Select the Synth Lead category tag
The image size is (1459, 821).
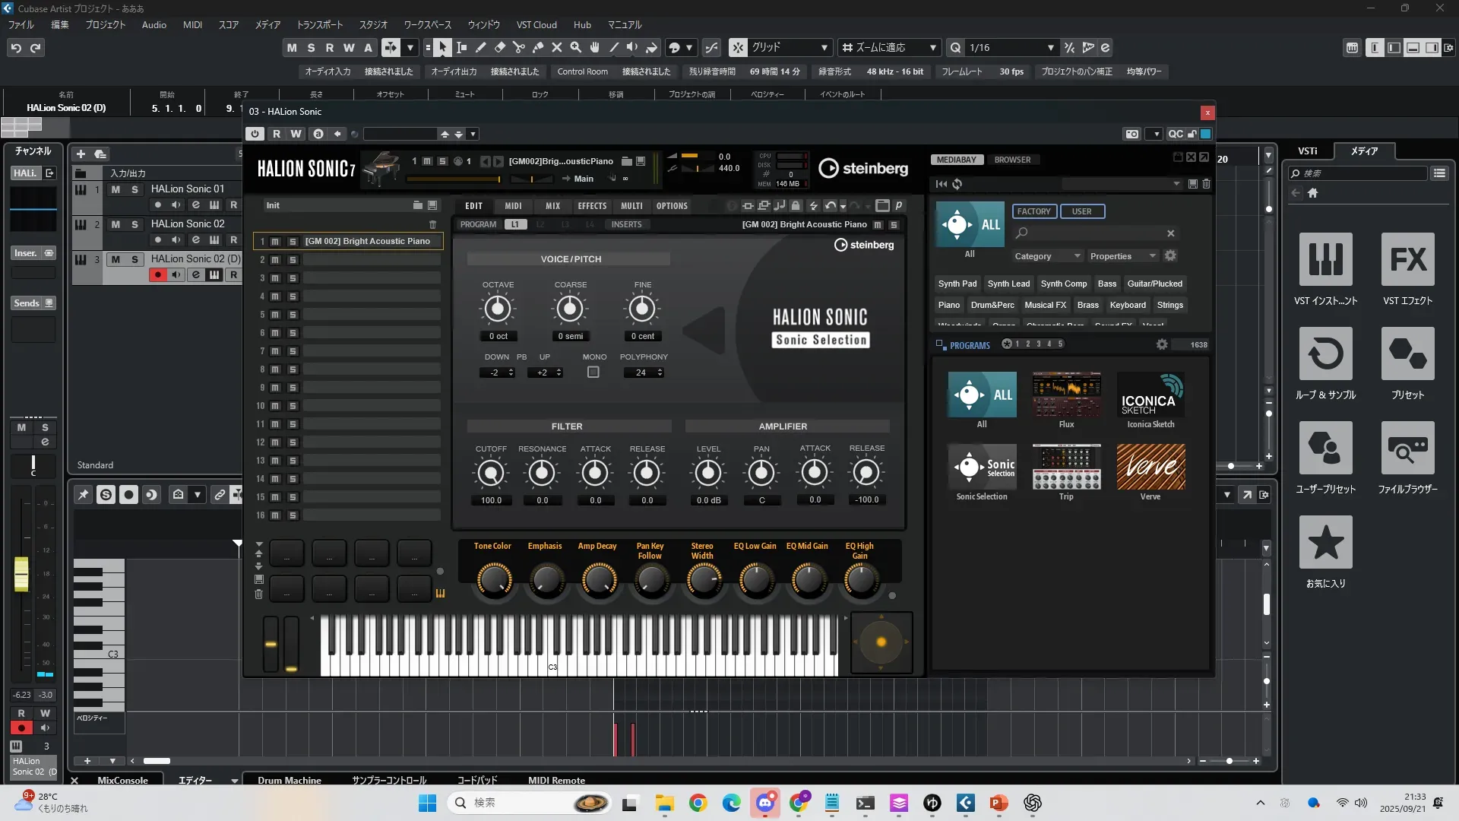(x=1008, y=284)
